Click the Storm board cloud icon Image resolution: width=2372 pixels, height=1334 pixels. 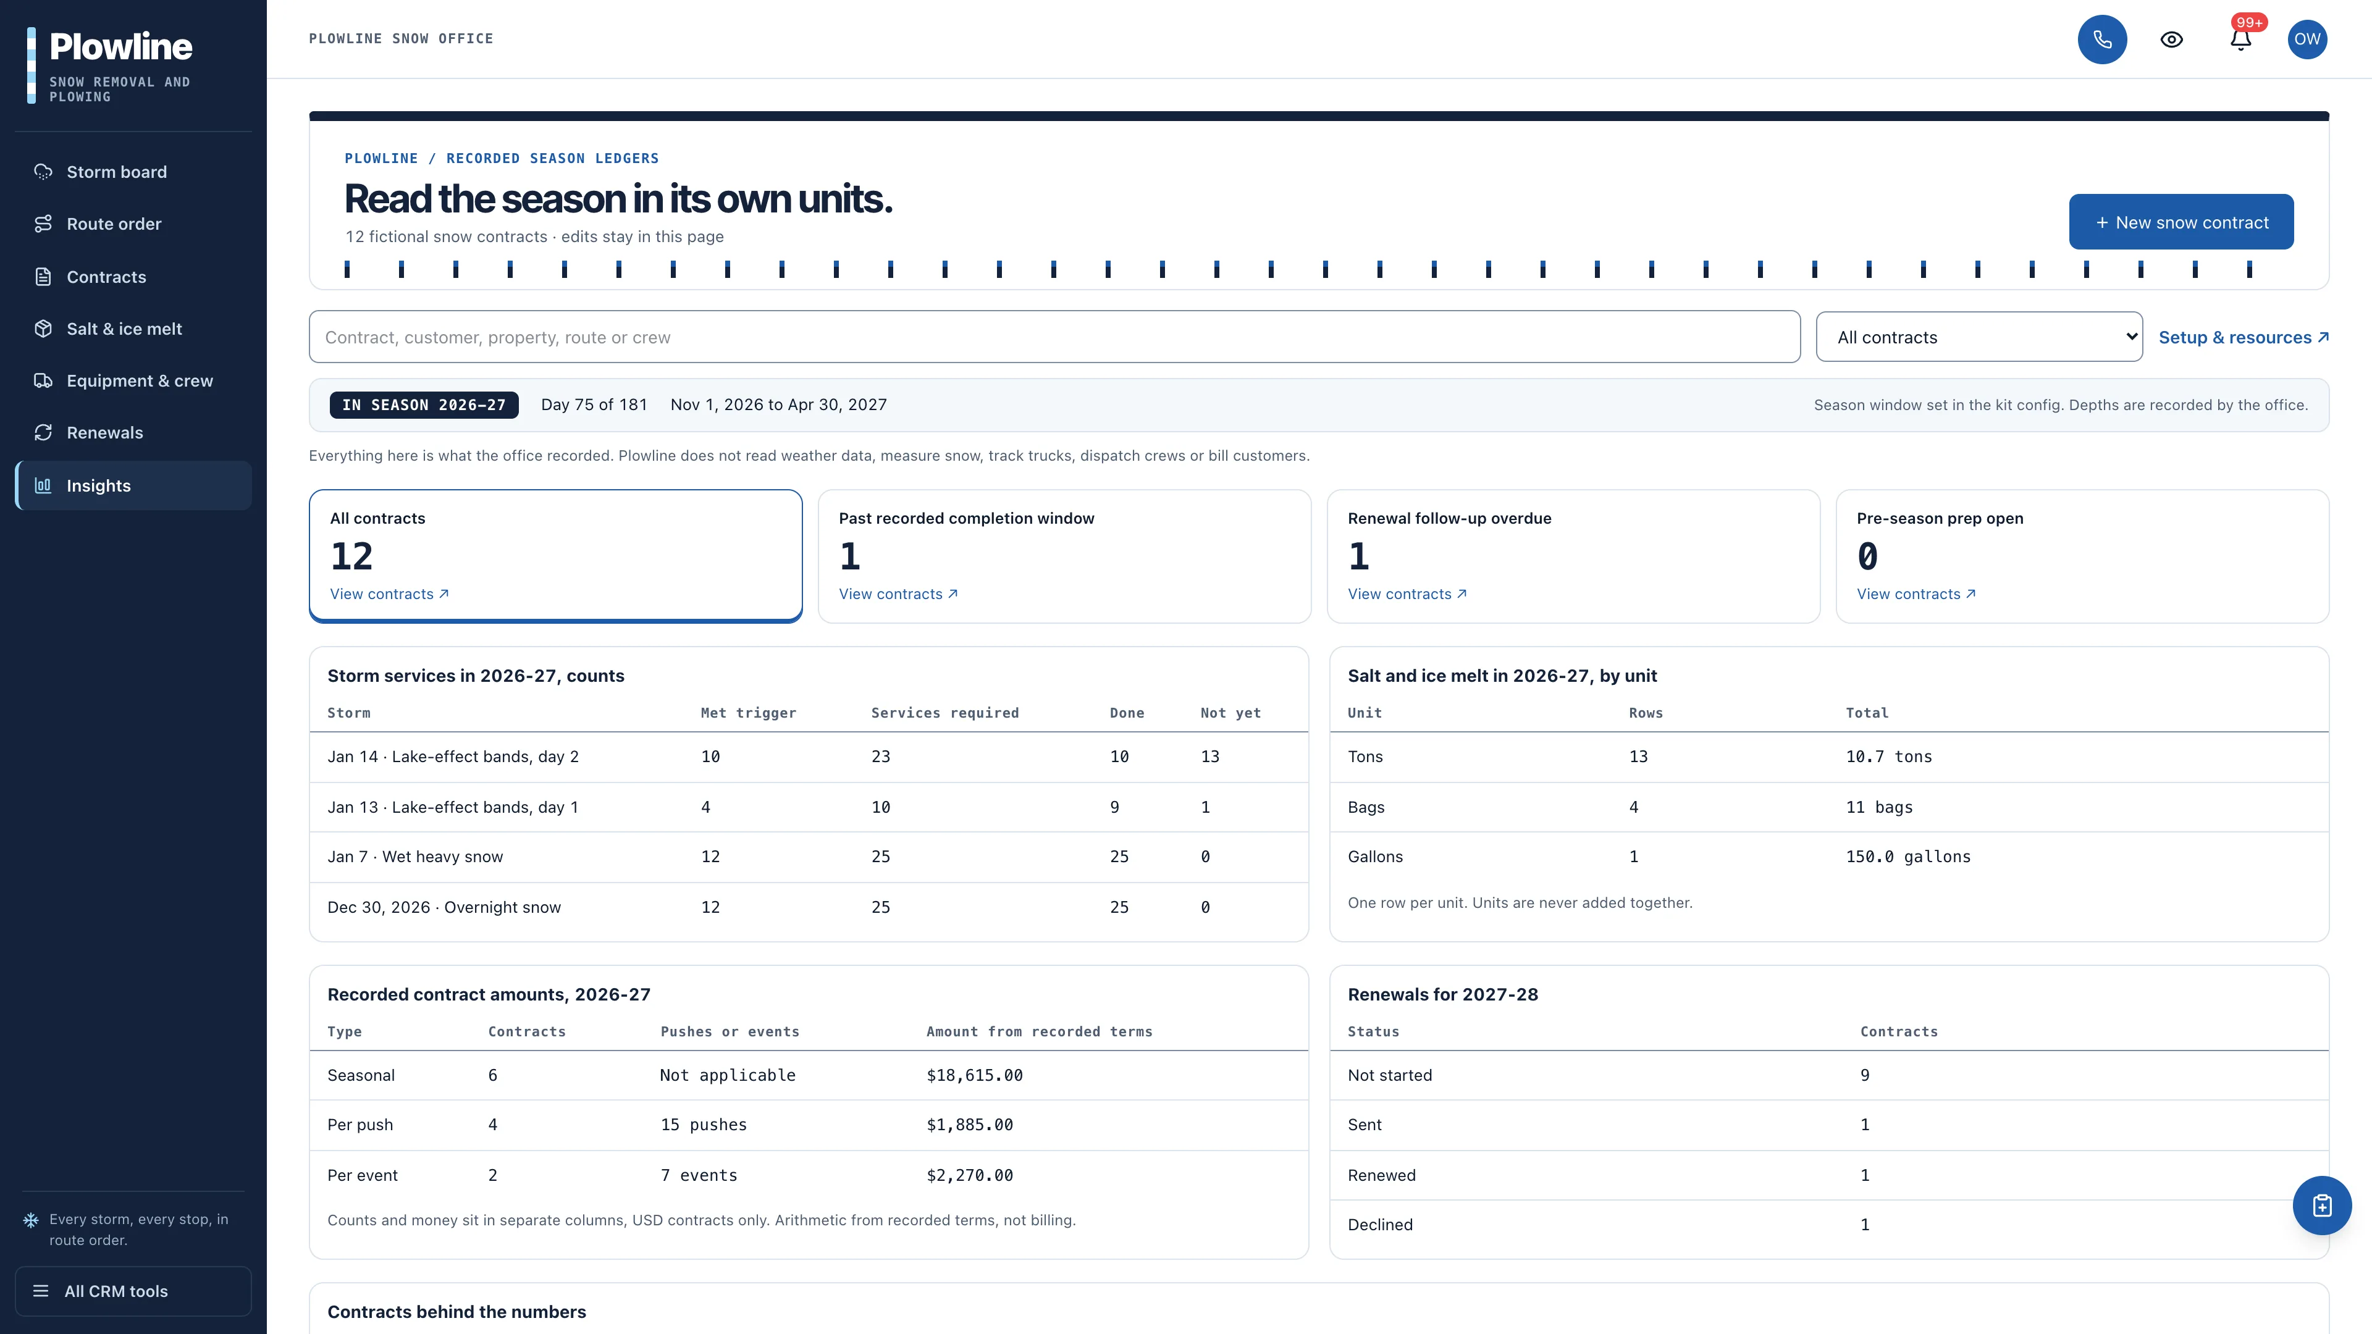click(x=43, y=172)
